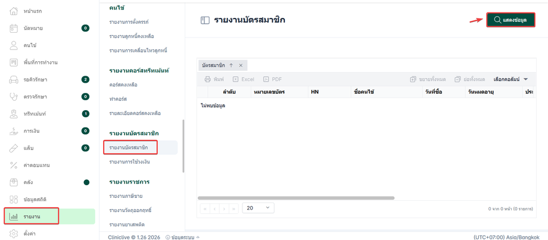The height and width of the screenshot is (240, 548).
Task: Click the percent icon beside ค่าตอบแทน
Action: click(13, 165)
